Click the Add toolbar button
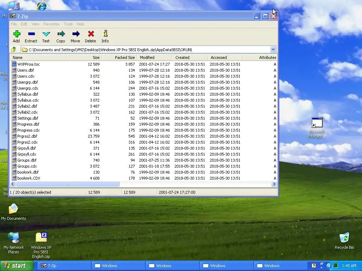Screen dimensions: 362x271 (16, 36)
